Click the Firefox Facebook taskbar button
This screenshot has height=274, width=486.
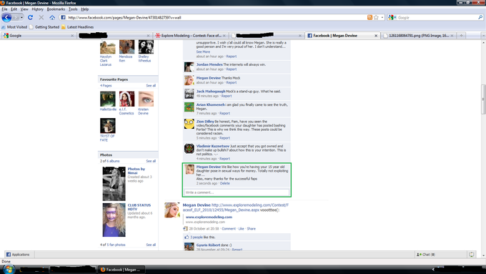[x=122, y=270]
